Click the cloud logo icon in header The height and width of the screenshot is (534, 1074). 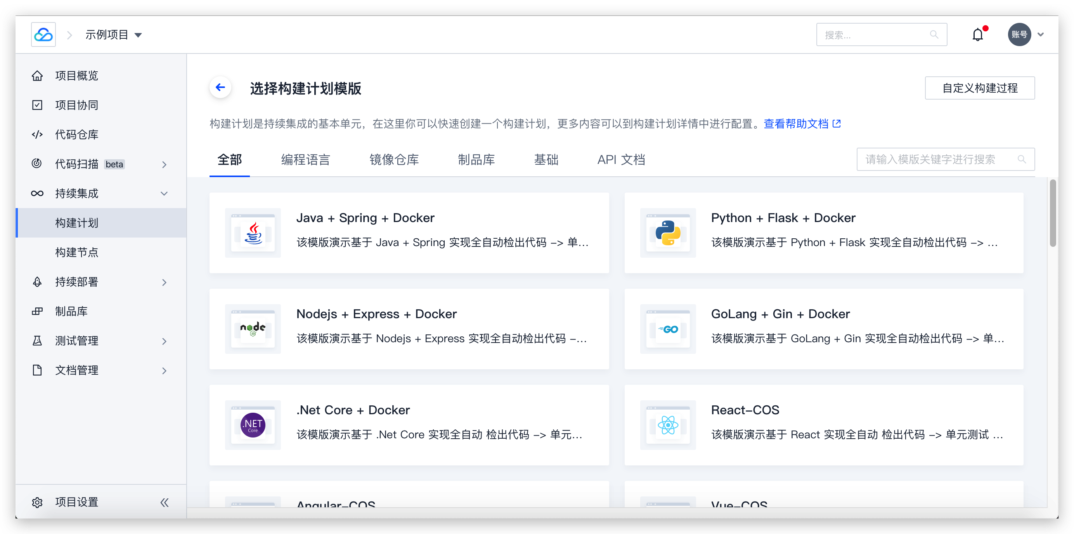tap(43, 34)
